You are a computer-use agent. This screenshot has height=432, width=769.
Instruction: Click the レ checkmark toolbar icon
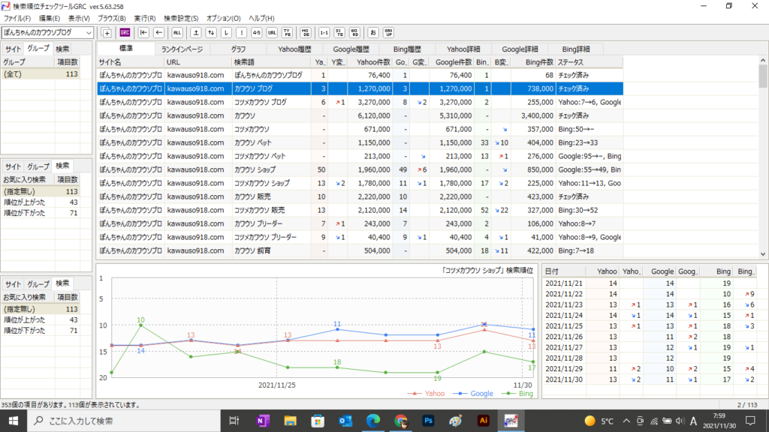tap(226, 33)
